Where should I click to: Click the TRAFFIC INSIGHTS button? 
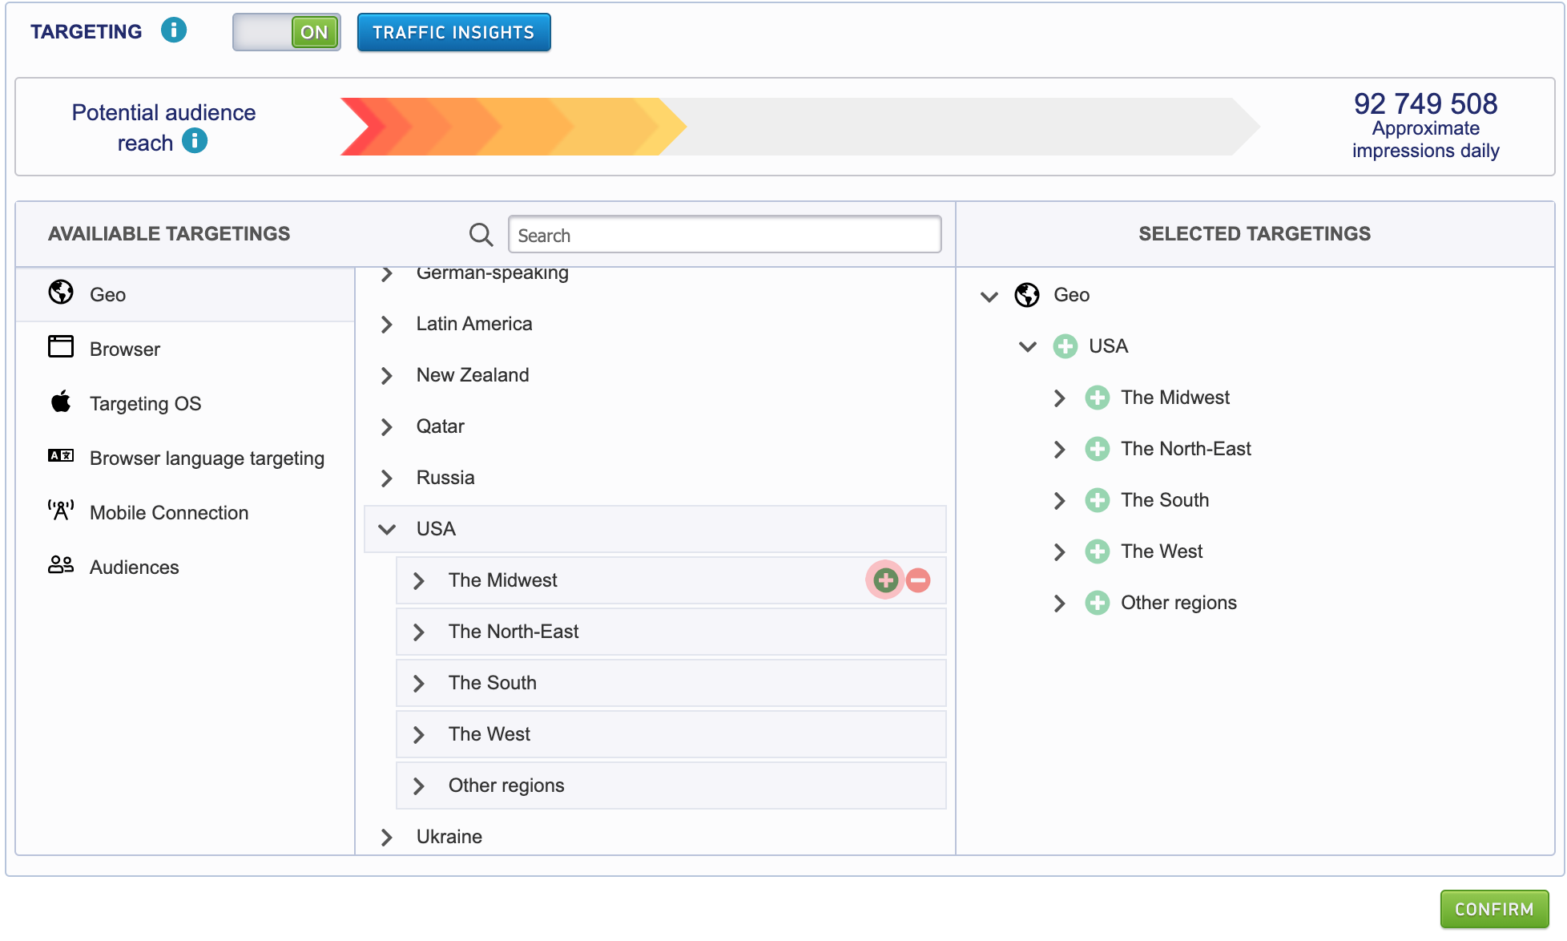point(452,31)
